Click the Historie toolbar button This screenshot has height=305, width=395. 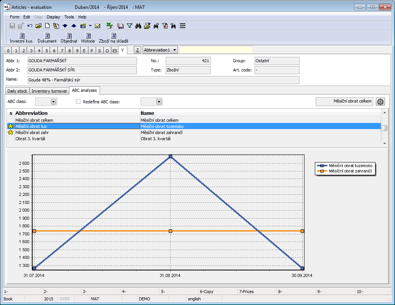pyautogui.click(x=88, y=38)
